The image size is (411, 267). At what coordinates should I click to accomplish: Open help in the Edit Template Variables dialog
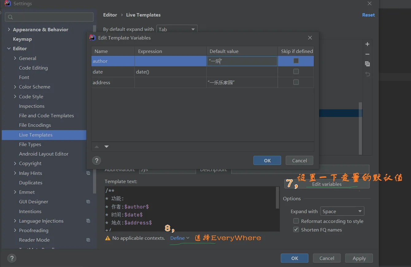[x=97, y=160]
